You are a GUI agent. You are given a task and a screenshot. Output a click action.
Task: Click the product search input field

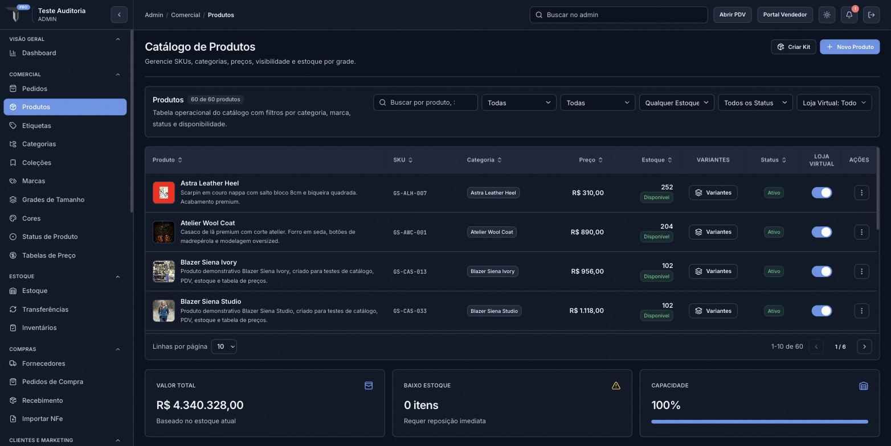click(426, 102)
